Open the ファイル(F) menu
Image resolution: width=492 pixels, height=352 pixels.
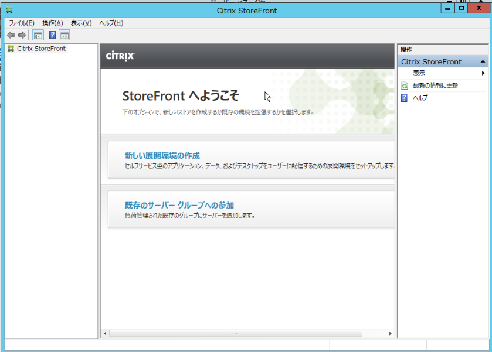21,23
